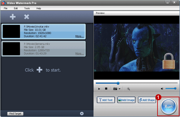Click the File Size: 2.05 GB text
Screen dimensions: 180x117
(34, 47)
